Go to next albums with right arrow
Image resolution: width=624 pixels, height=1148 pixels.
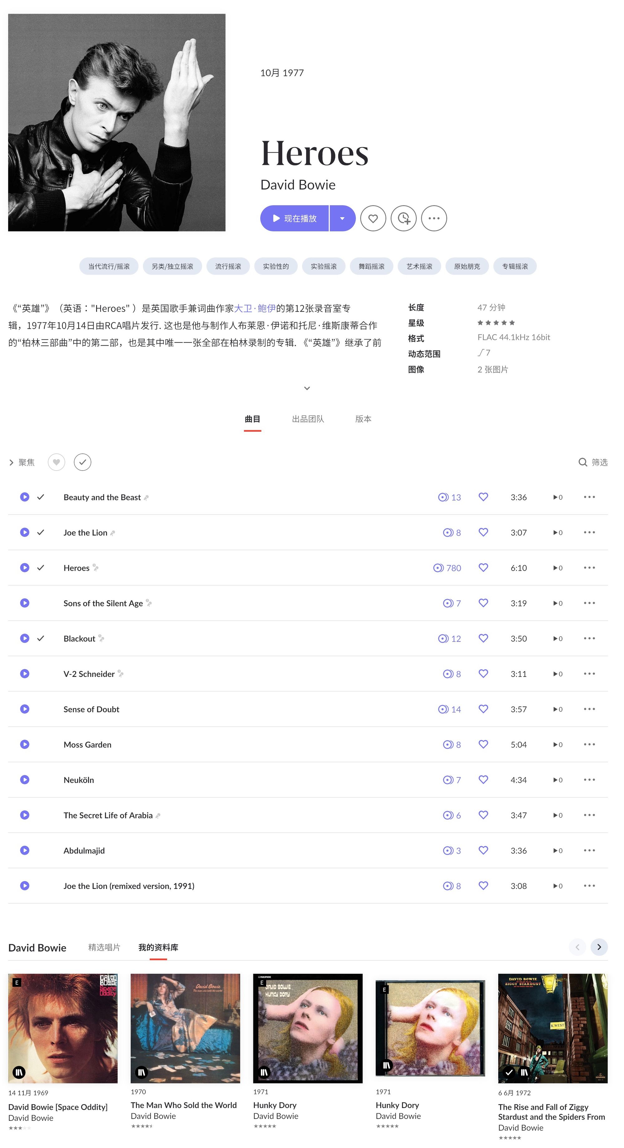(x=599, y=947)
